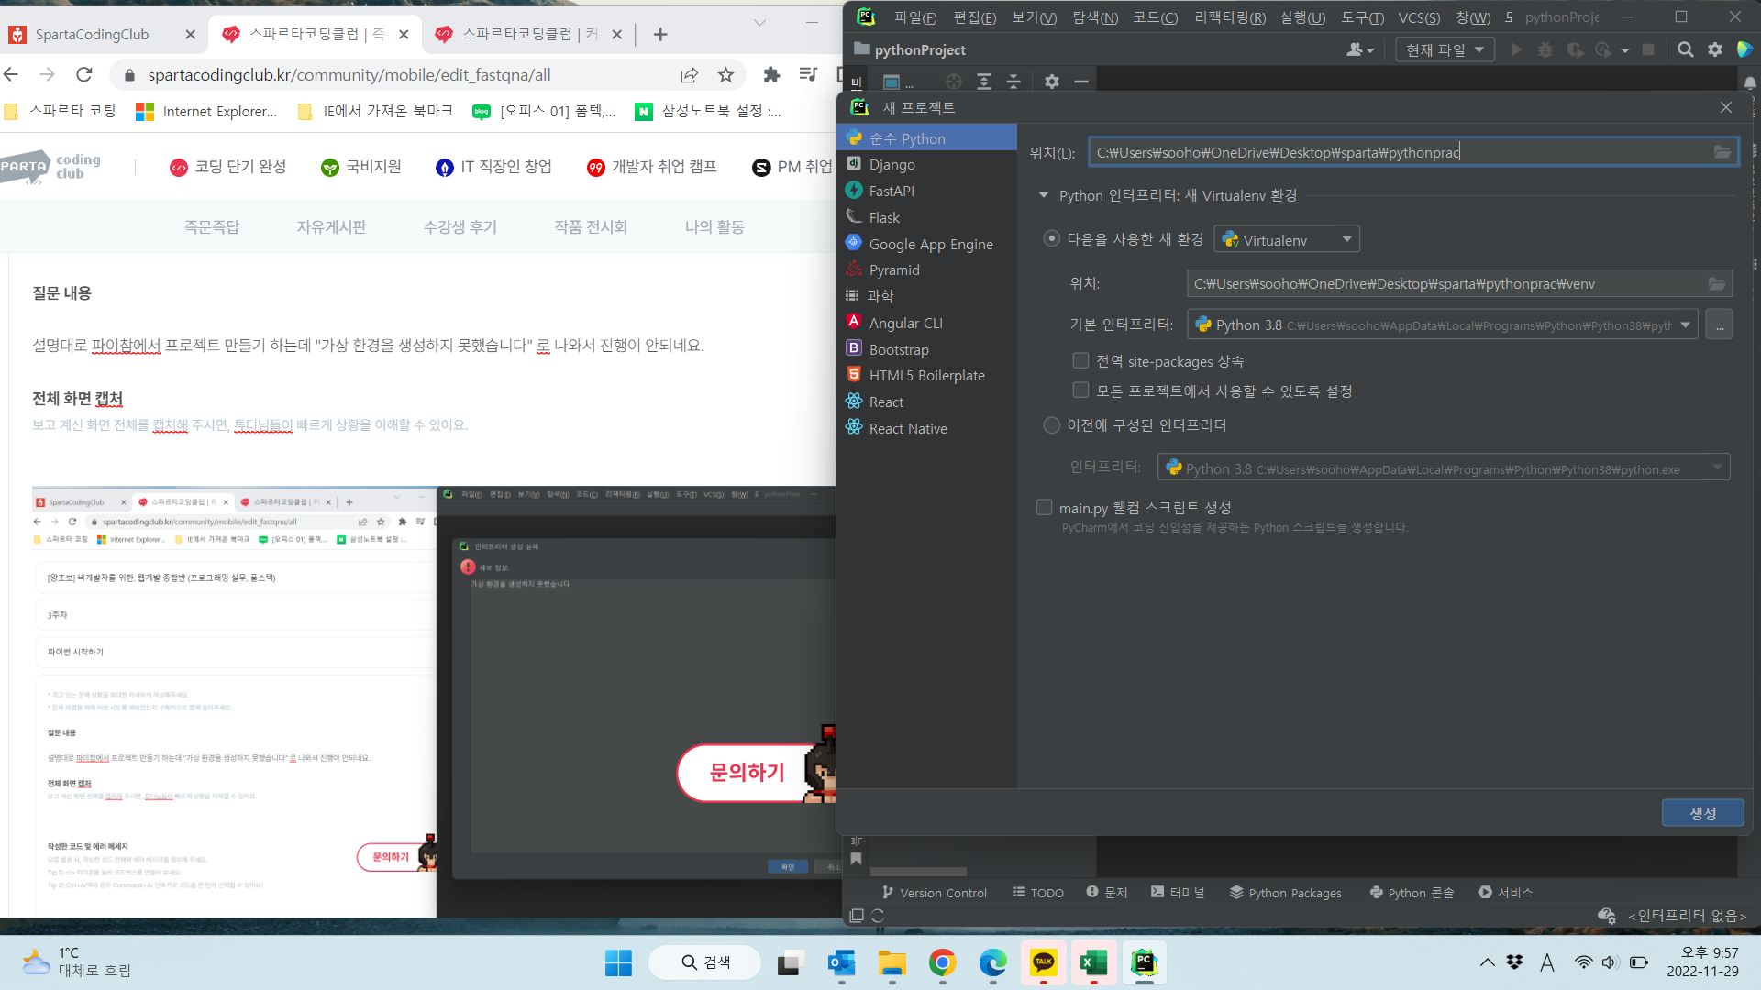This screenshot has height=990, width=1761.
Task: Click 국비지원 link in Sparta header
Action: [361, 167]
